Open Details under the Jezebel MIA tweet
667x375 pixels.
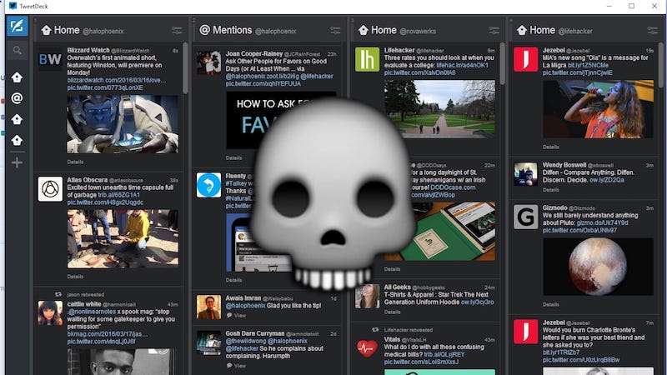click(551, 147)
